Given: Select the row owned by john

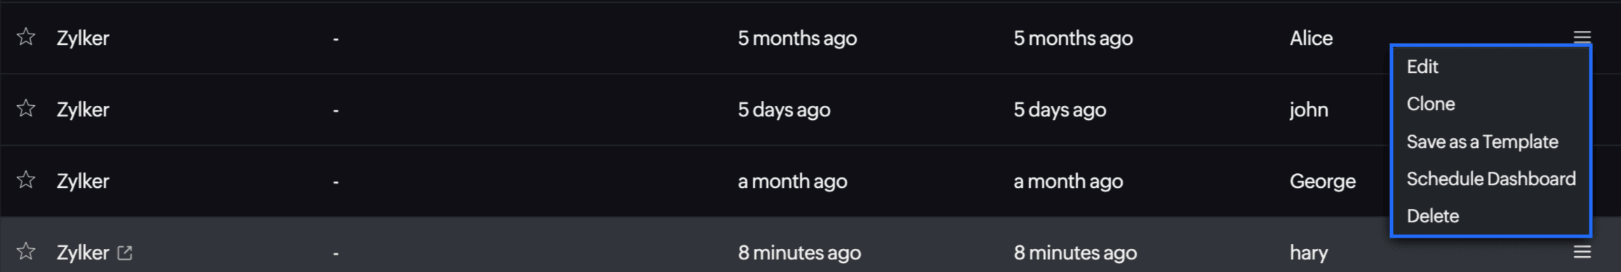Looking at the screenshot, I should pyautogui.click(x=810, y=109).
